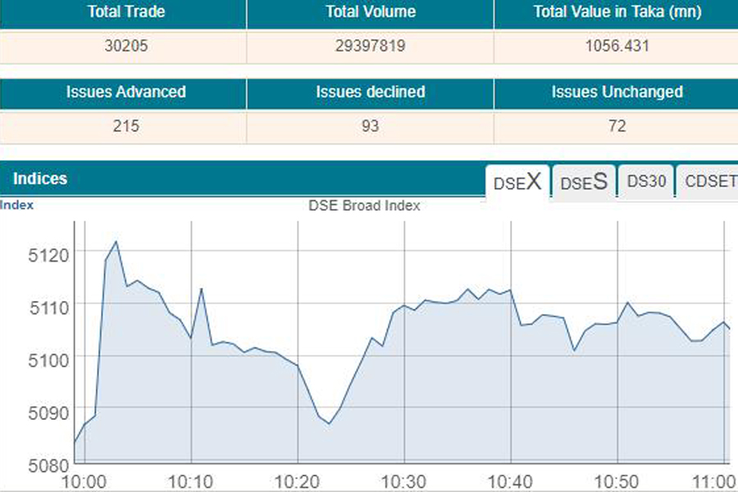Click the Total Trade column header
This screenshot has width=738, height=492.
(125, 12)
